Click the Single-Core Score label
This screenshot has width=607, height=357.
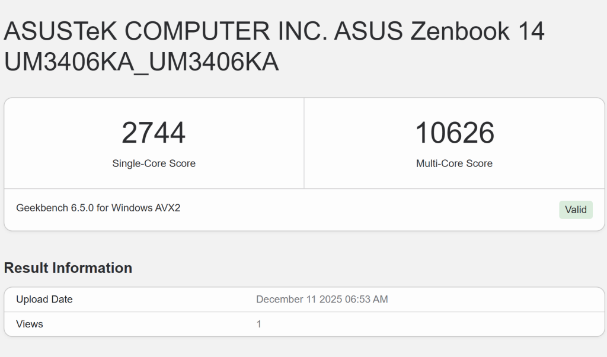coord(154,163)
